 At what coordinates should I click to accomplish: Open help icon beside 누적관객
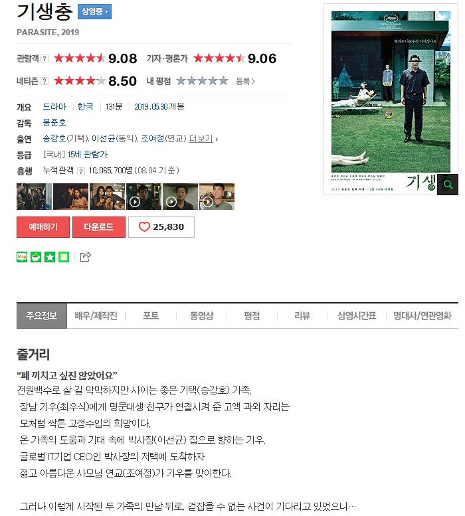point(81,171)
